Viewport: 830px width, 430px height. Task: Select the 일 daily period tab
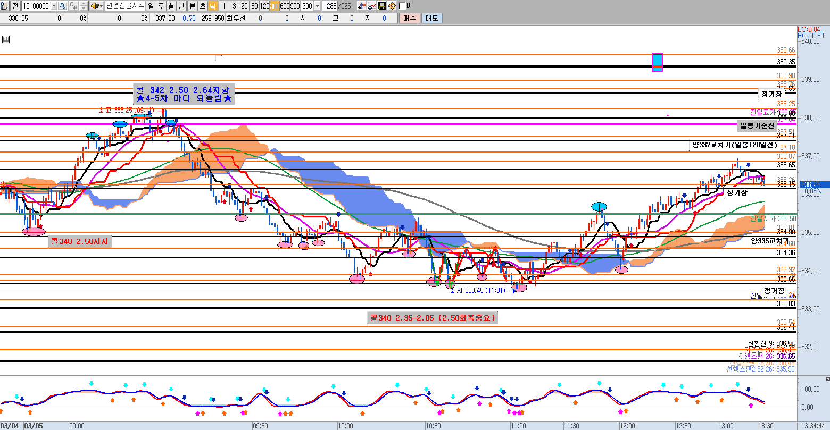pos(151,6)
